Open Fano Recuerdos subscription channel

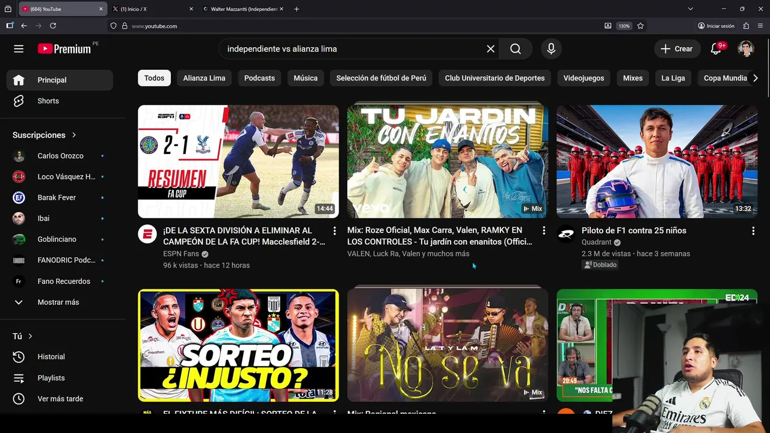point(60,281)
